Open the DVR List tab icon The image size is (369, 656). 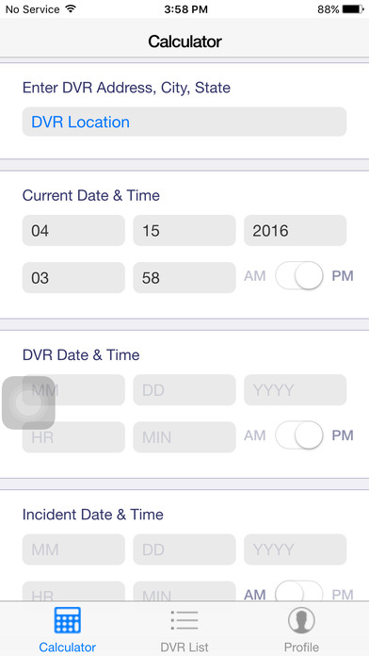point(184,620)
